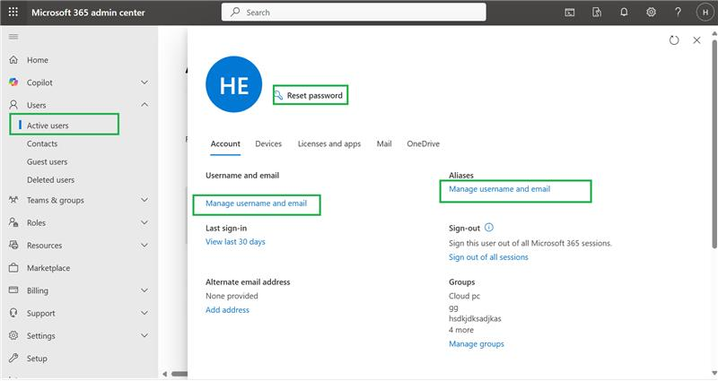Switch to the Account tab
718x381 pixels.
[x=225, y=143]
